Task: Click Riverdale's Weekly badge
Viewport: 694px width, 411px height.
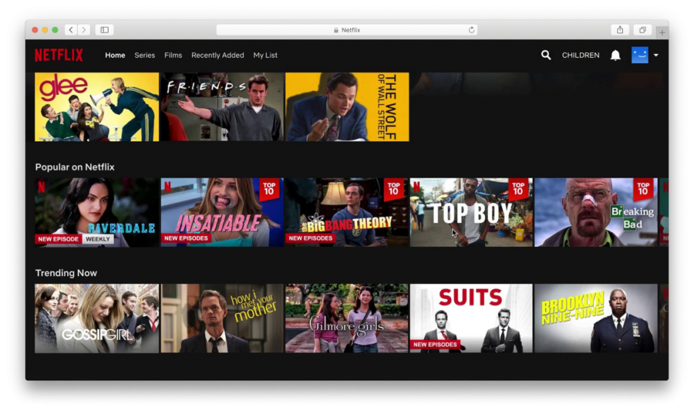Action: (98, 239)
